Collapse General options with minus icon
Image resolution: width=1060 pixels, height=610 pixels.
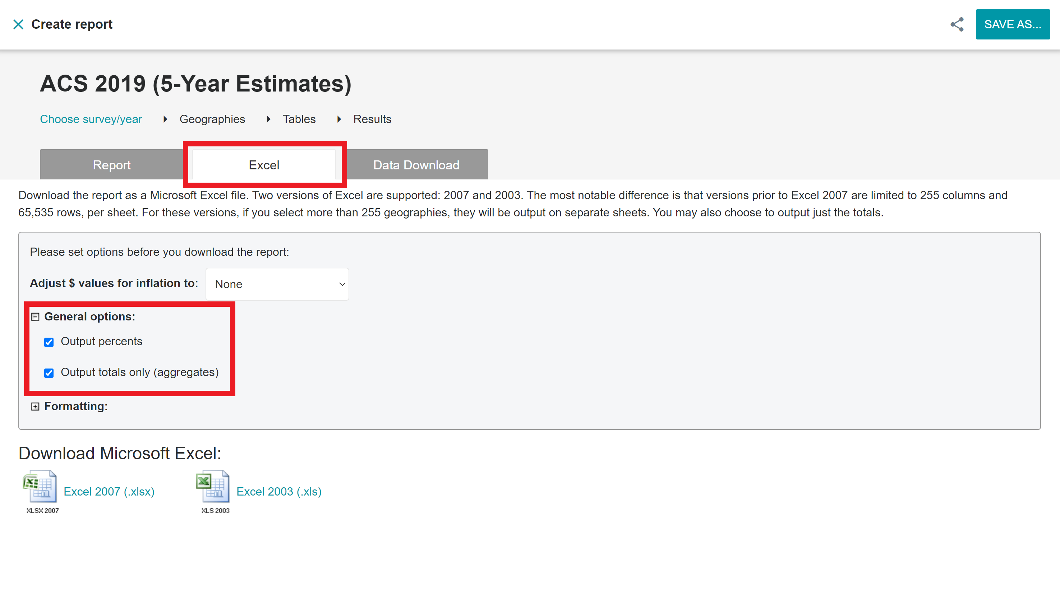click(x=35, y=317)
